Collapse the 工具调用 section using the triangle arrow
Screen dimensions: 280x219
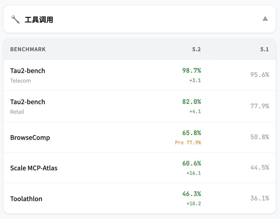[265, 19]
